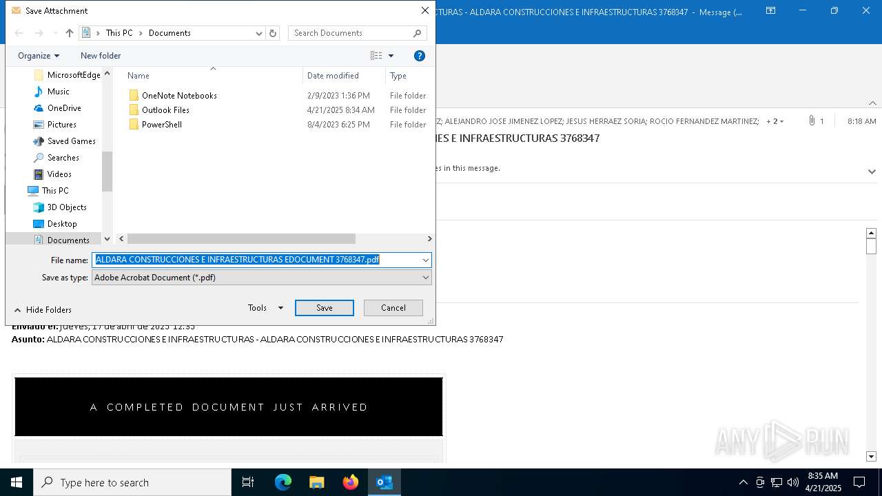
Task: Go up one folder level in Save dialog
Action: [x=70, y=33]
